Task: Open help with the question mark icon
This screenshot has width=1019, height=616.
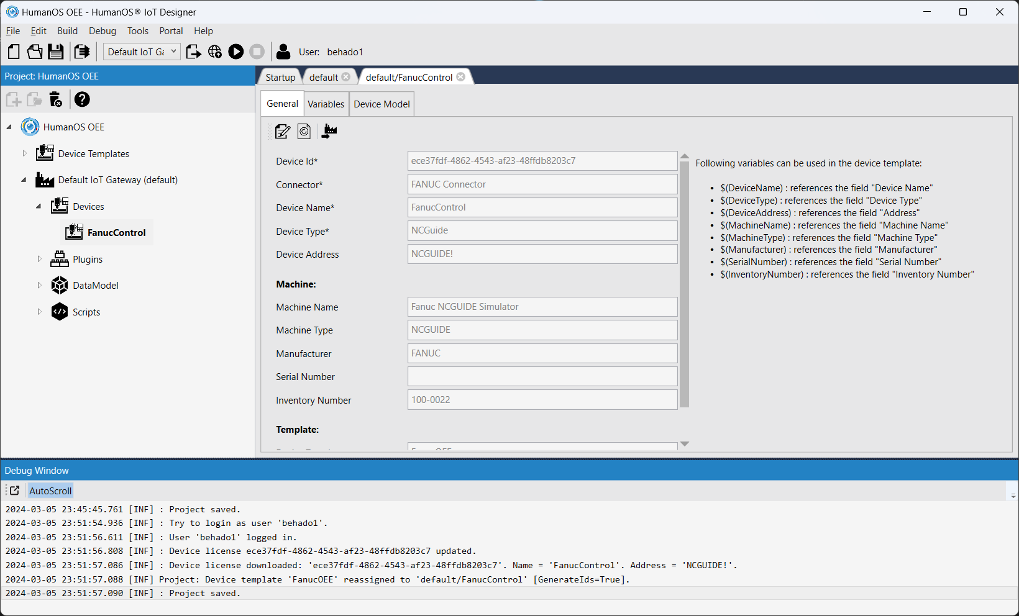Action: coord(82,99)
